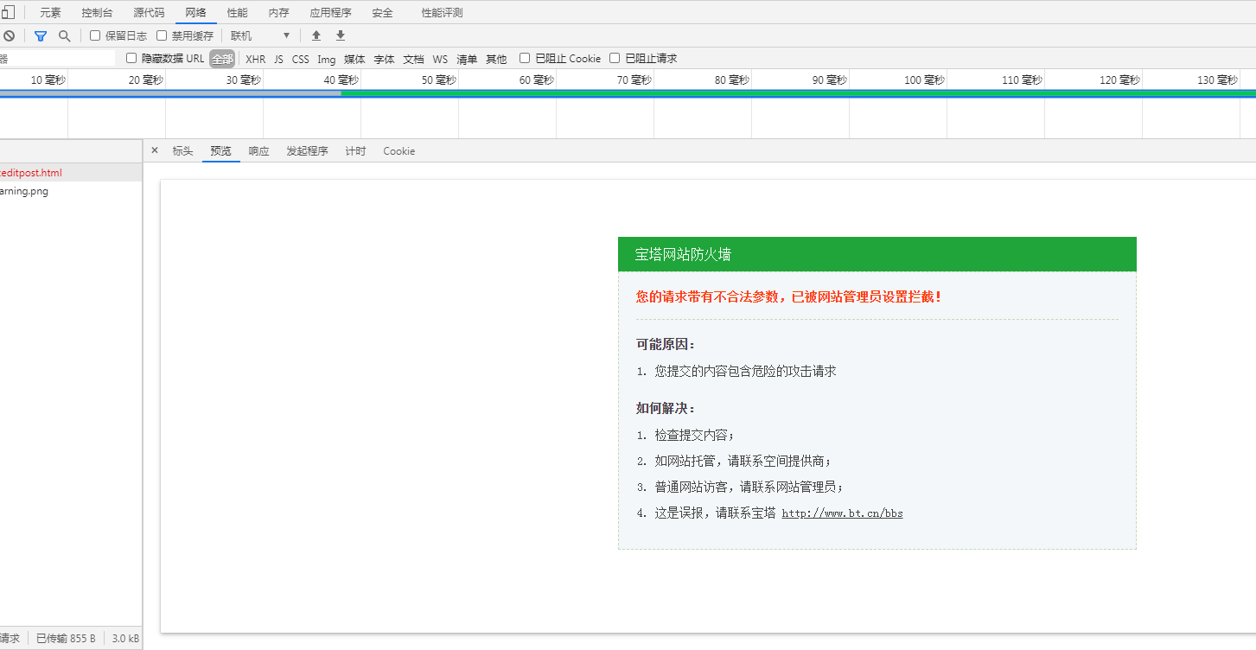1256x650 pixels.
Task: Switch to the 安全 panel tab
Action: click(x=382, y=13)
